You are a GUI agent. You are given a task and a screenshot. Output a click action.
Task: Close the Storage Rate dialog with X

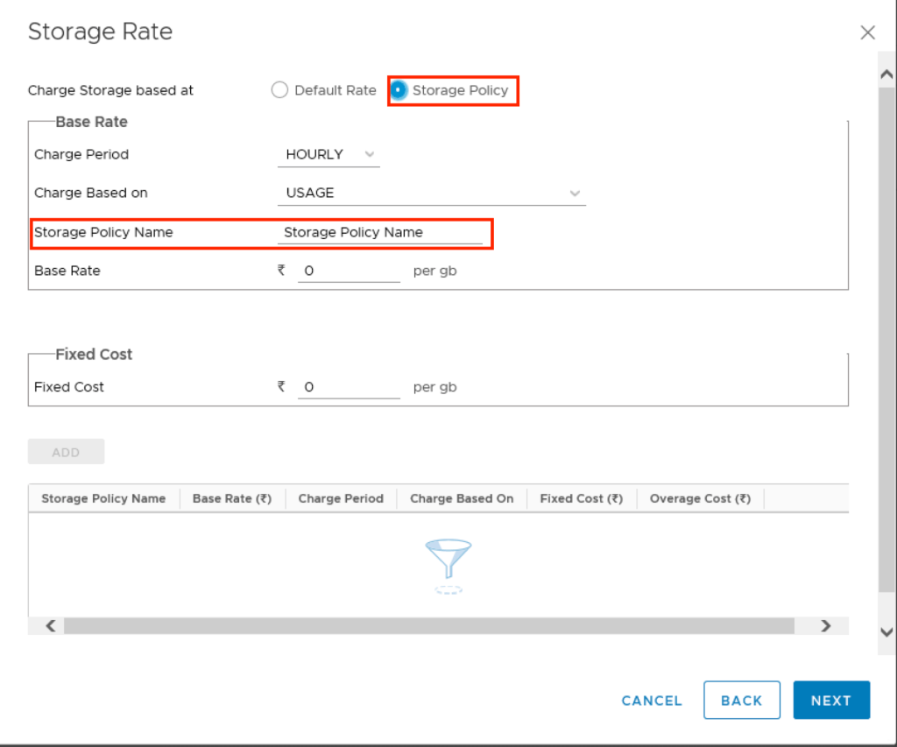click(867, 33)
